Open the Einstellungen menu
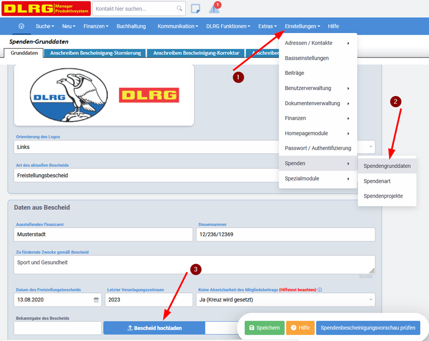 pyautogui.click(x=302, y=26)
